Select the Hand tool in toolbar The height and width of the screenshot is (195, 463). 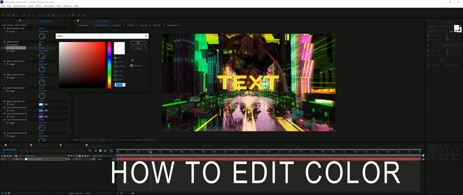13,15
